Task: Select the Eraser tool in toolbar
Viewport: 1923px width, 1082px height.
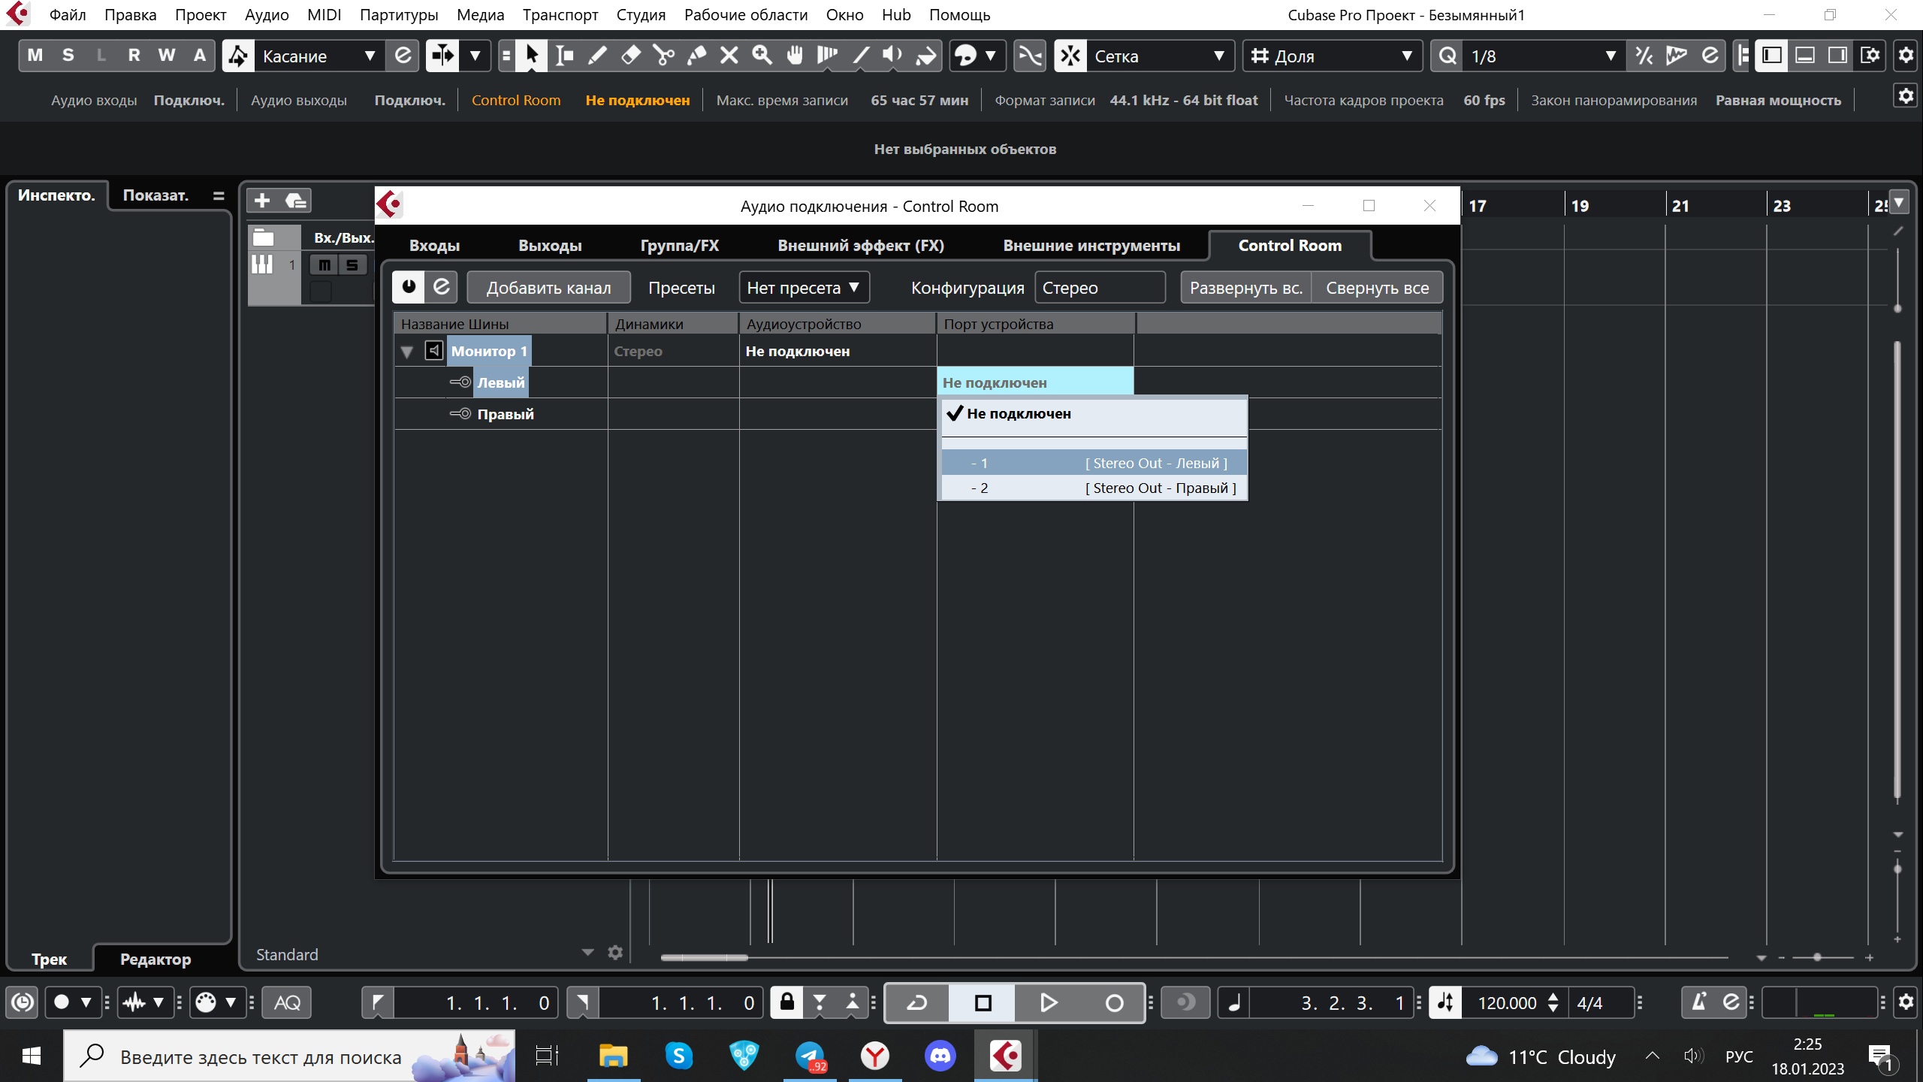Action: click(x=631, y=56)
